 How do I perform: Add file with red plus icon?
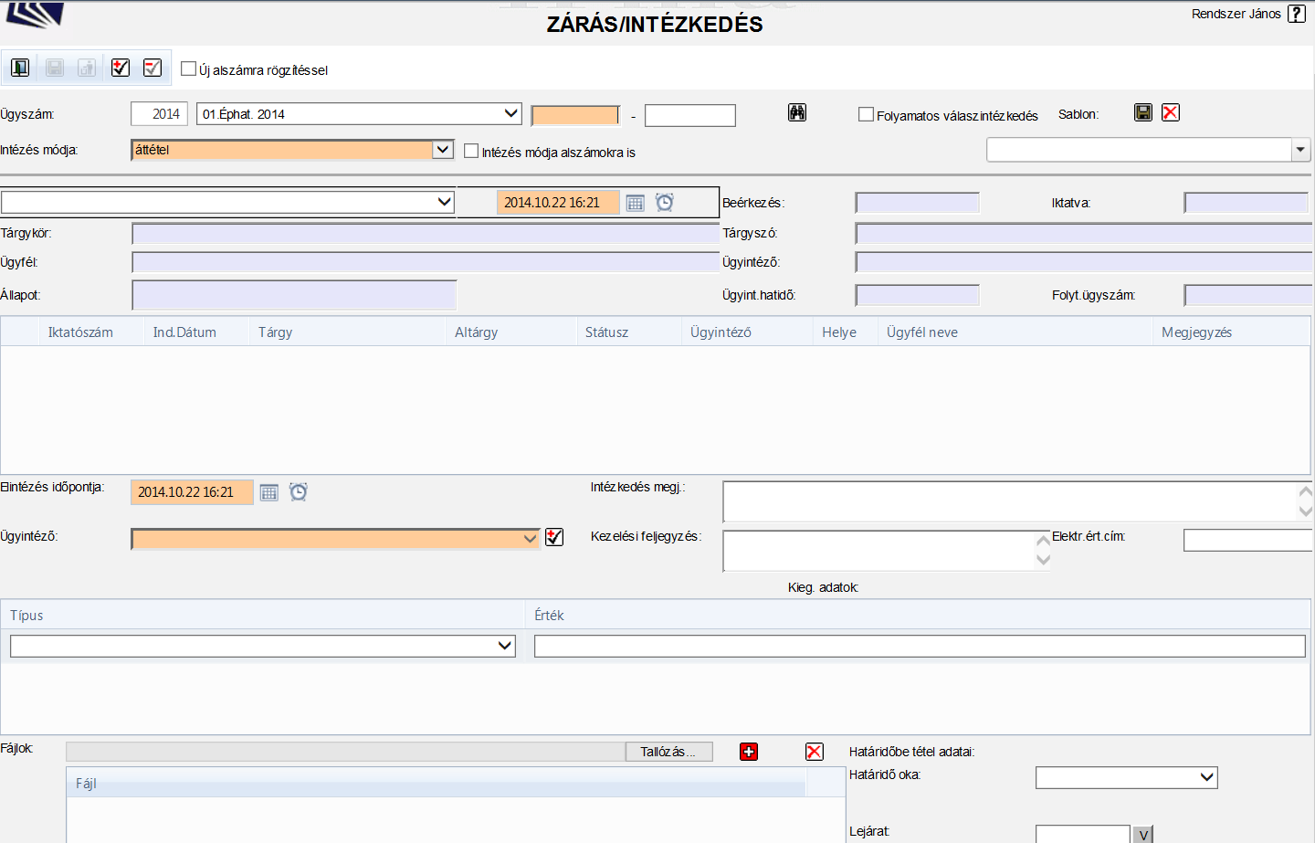pos(749,752)
